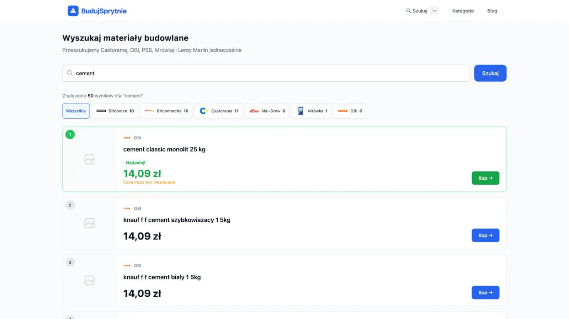The image size is (569, 319).
Task: Open product title knauf f f cement szybkowiazacy
Action: [x=177, y=220]
